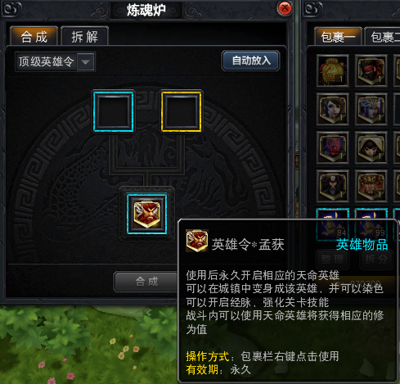The image size is (400, 384).
Task: Click the cyan-bordered empty material slot
Action: coord(113,111)
